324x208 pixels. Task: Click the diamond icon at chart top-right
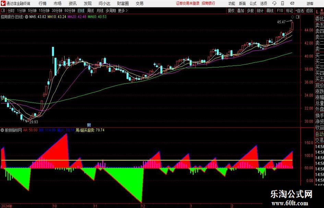pyautogui.click(x=292, y=17)
